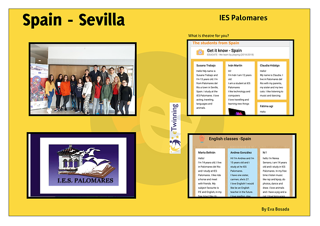This screenshot has width=320, height=226.
Task: Click the "Get it know - Spain" title
Action: click(225, 51)
